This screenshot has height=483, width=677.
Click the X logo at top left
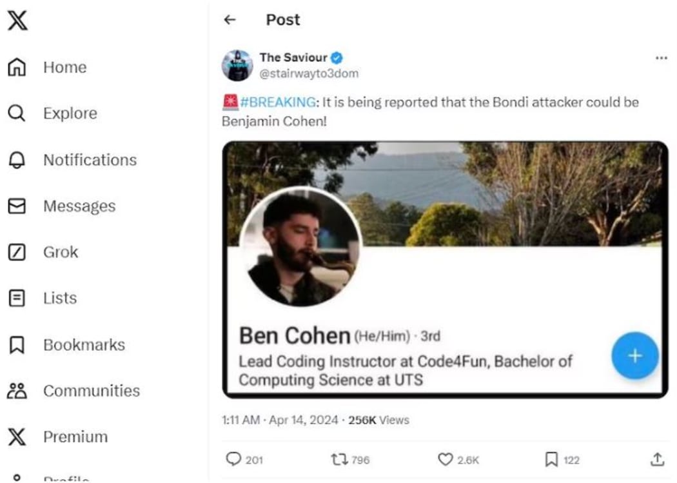(x=18, y=20)
